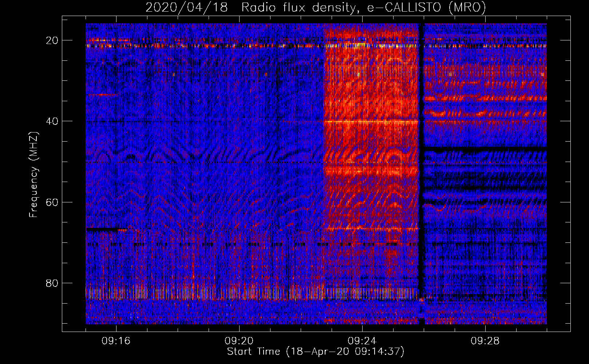This screenshot has width=589, height=364.
Task: Click the 'Frequency (MHZ)' axis label
Action: coord(33,175)
